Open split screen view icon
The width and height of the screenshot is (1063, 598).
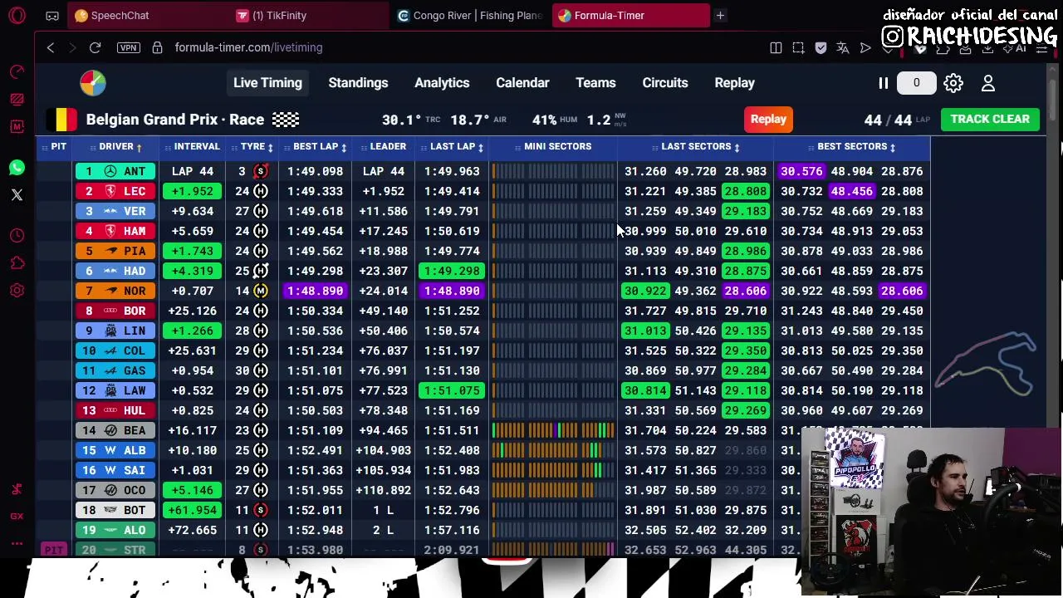(776, 48)
